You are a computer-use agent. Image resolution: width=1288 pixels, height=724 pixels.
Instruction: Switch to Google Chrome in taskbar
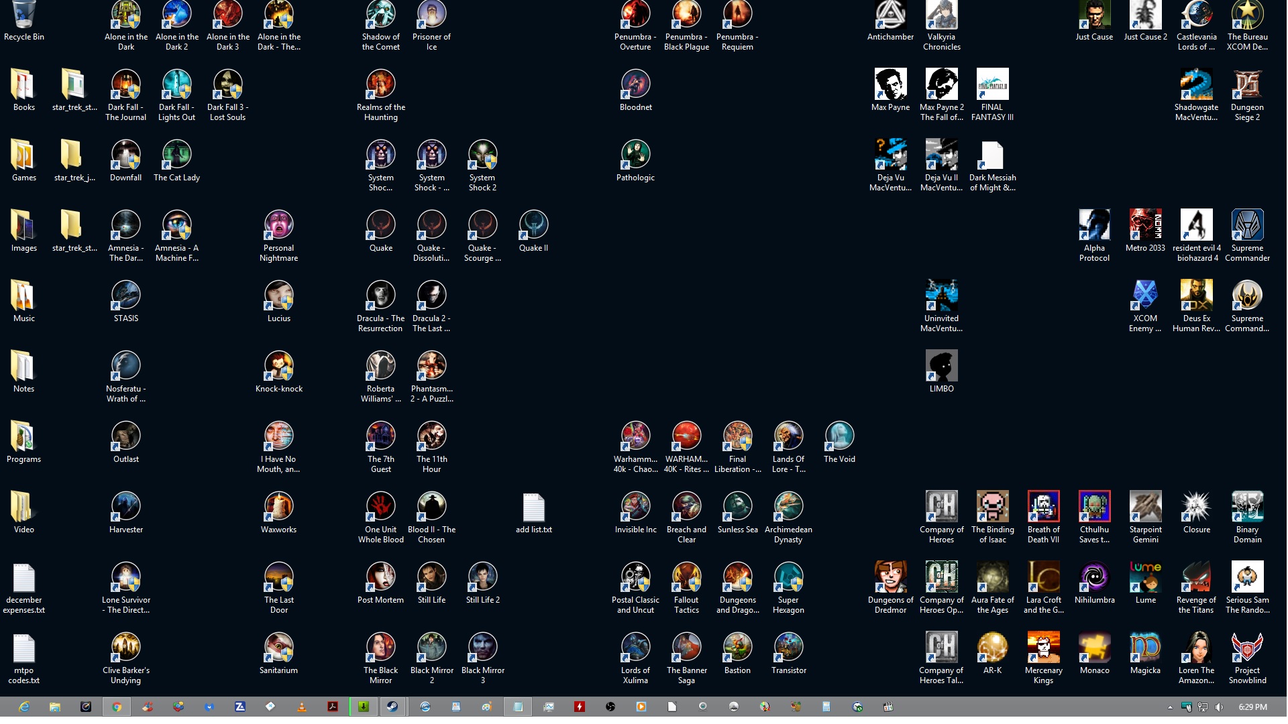click(x=117, y=707)
